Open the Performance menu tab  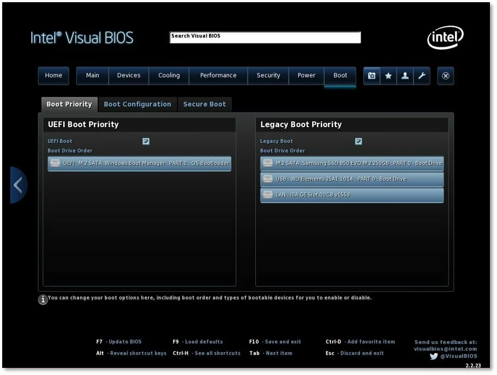tap(218, 75)
